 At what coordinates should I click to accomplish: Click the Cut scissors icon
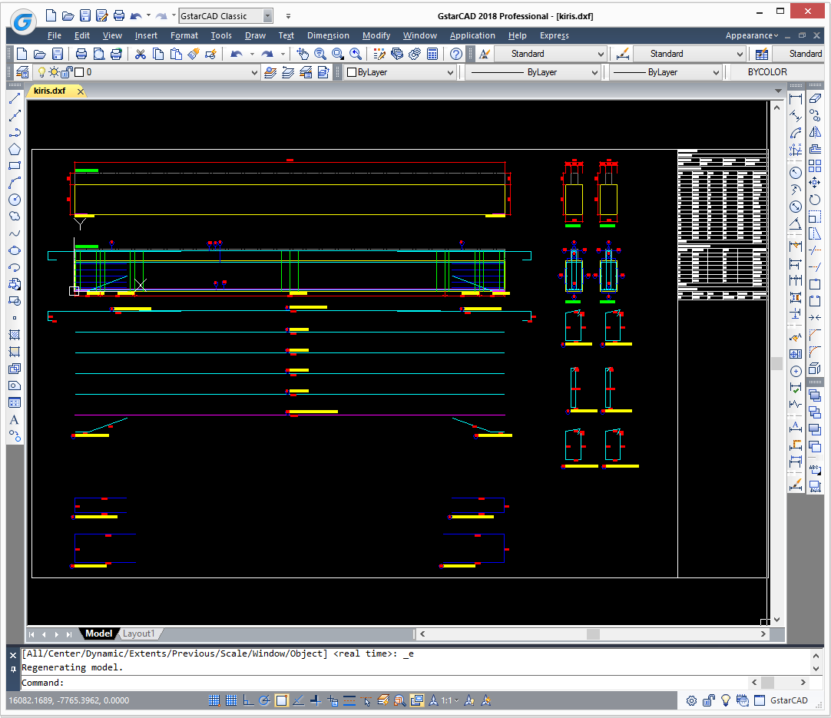[140, 54]
